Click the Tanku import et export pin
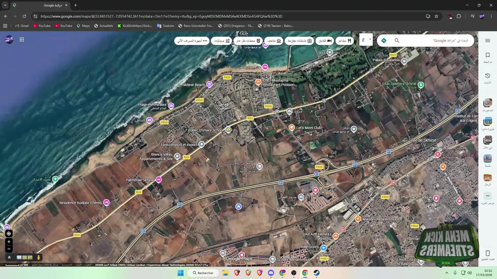Image resolution: width=497 pixels, height=279 pixels. (202, 145)
